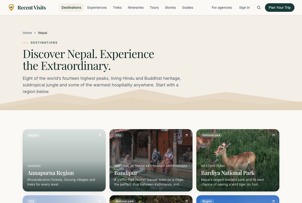Click 'TANAHUN, BETWEEN KATHMANDU AND POKHARA' text
Image resolution: width=302 pixels, height=203 pixels.
pyautogui.click(x=151, y=166)
